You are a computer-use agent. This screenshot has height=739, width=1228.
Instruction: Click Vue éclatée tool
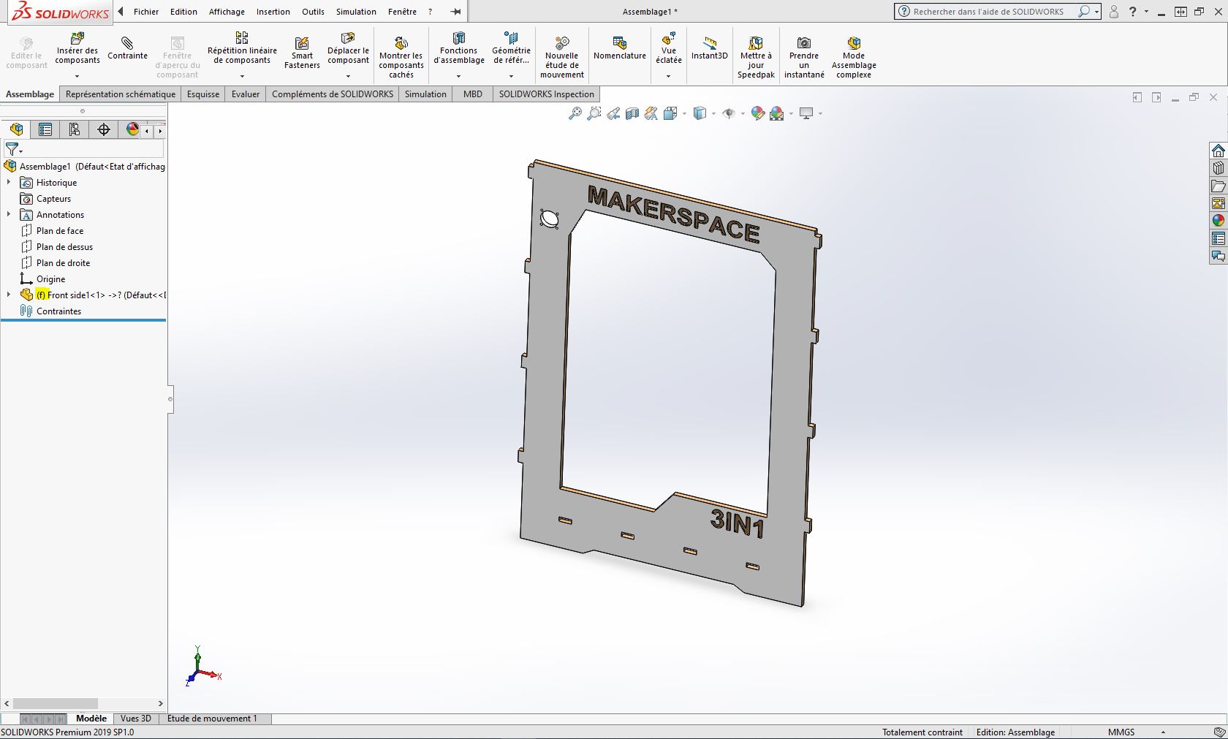coord(668,48)
